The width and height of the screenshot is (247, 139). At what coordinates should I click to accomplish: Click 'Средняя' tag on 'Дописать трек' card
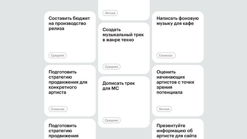111,121
